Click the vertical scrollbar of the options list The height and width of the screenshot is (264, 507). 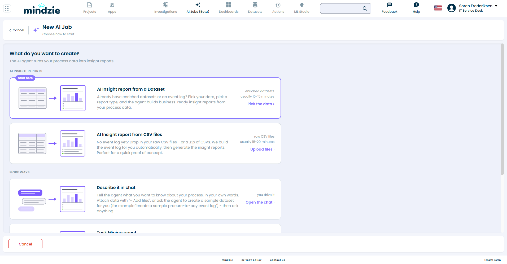tap(502, 109)
